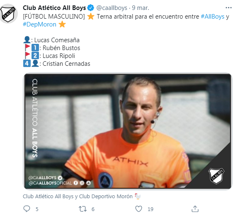Screen dimensions: 238x216
Task: Click the YouTube icon in the photo overlay
Action: tap(88, 183)
